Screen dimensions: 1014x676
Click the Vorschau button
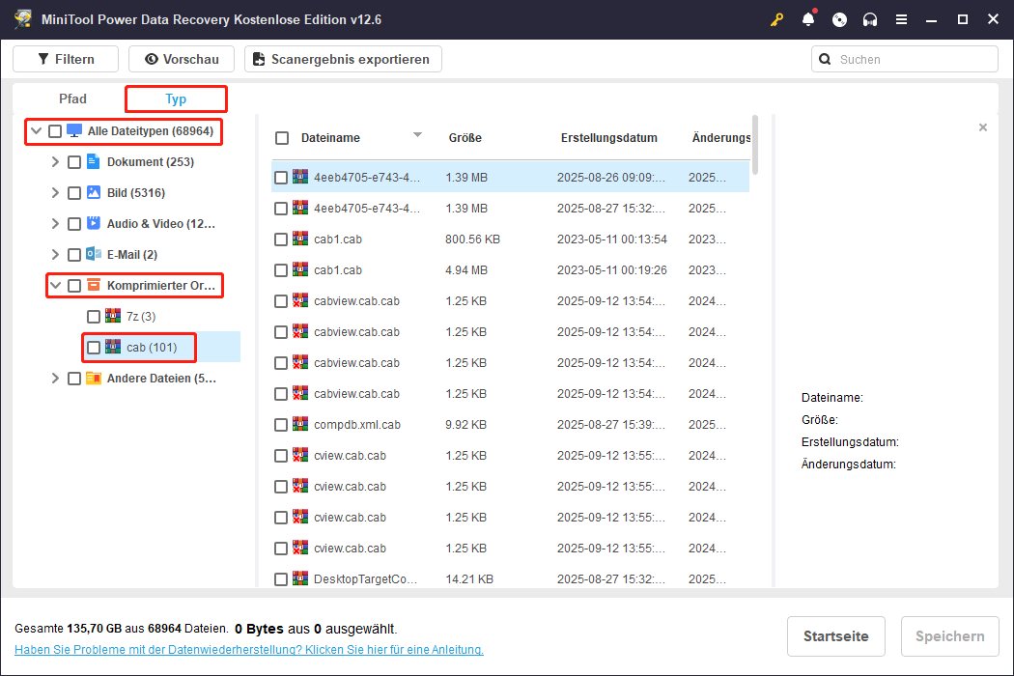(182, 59)
